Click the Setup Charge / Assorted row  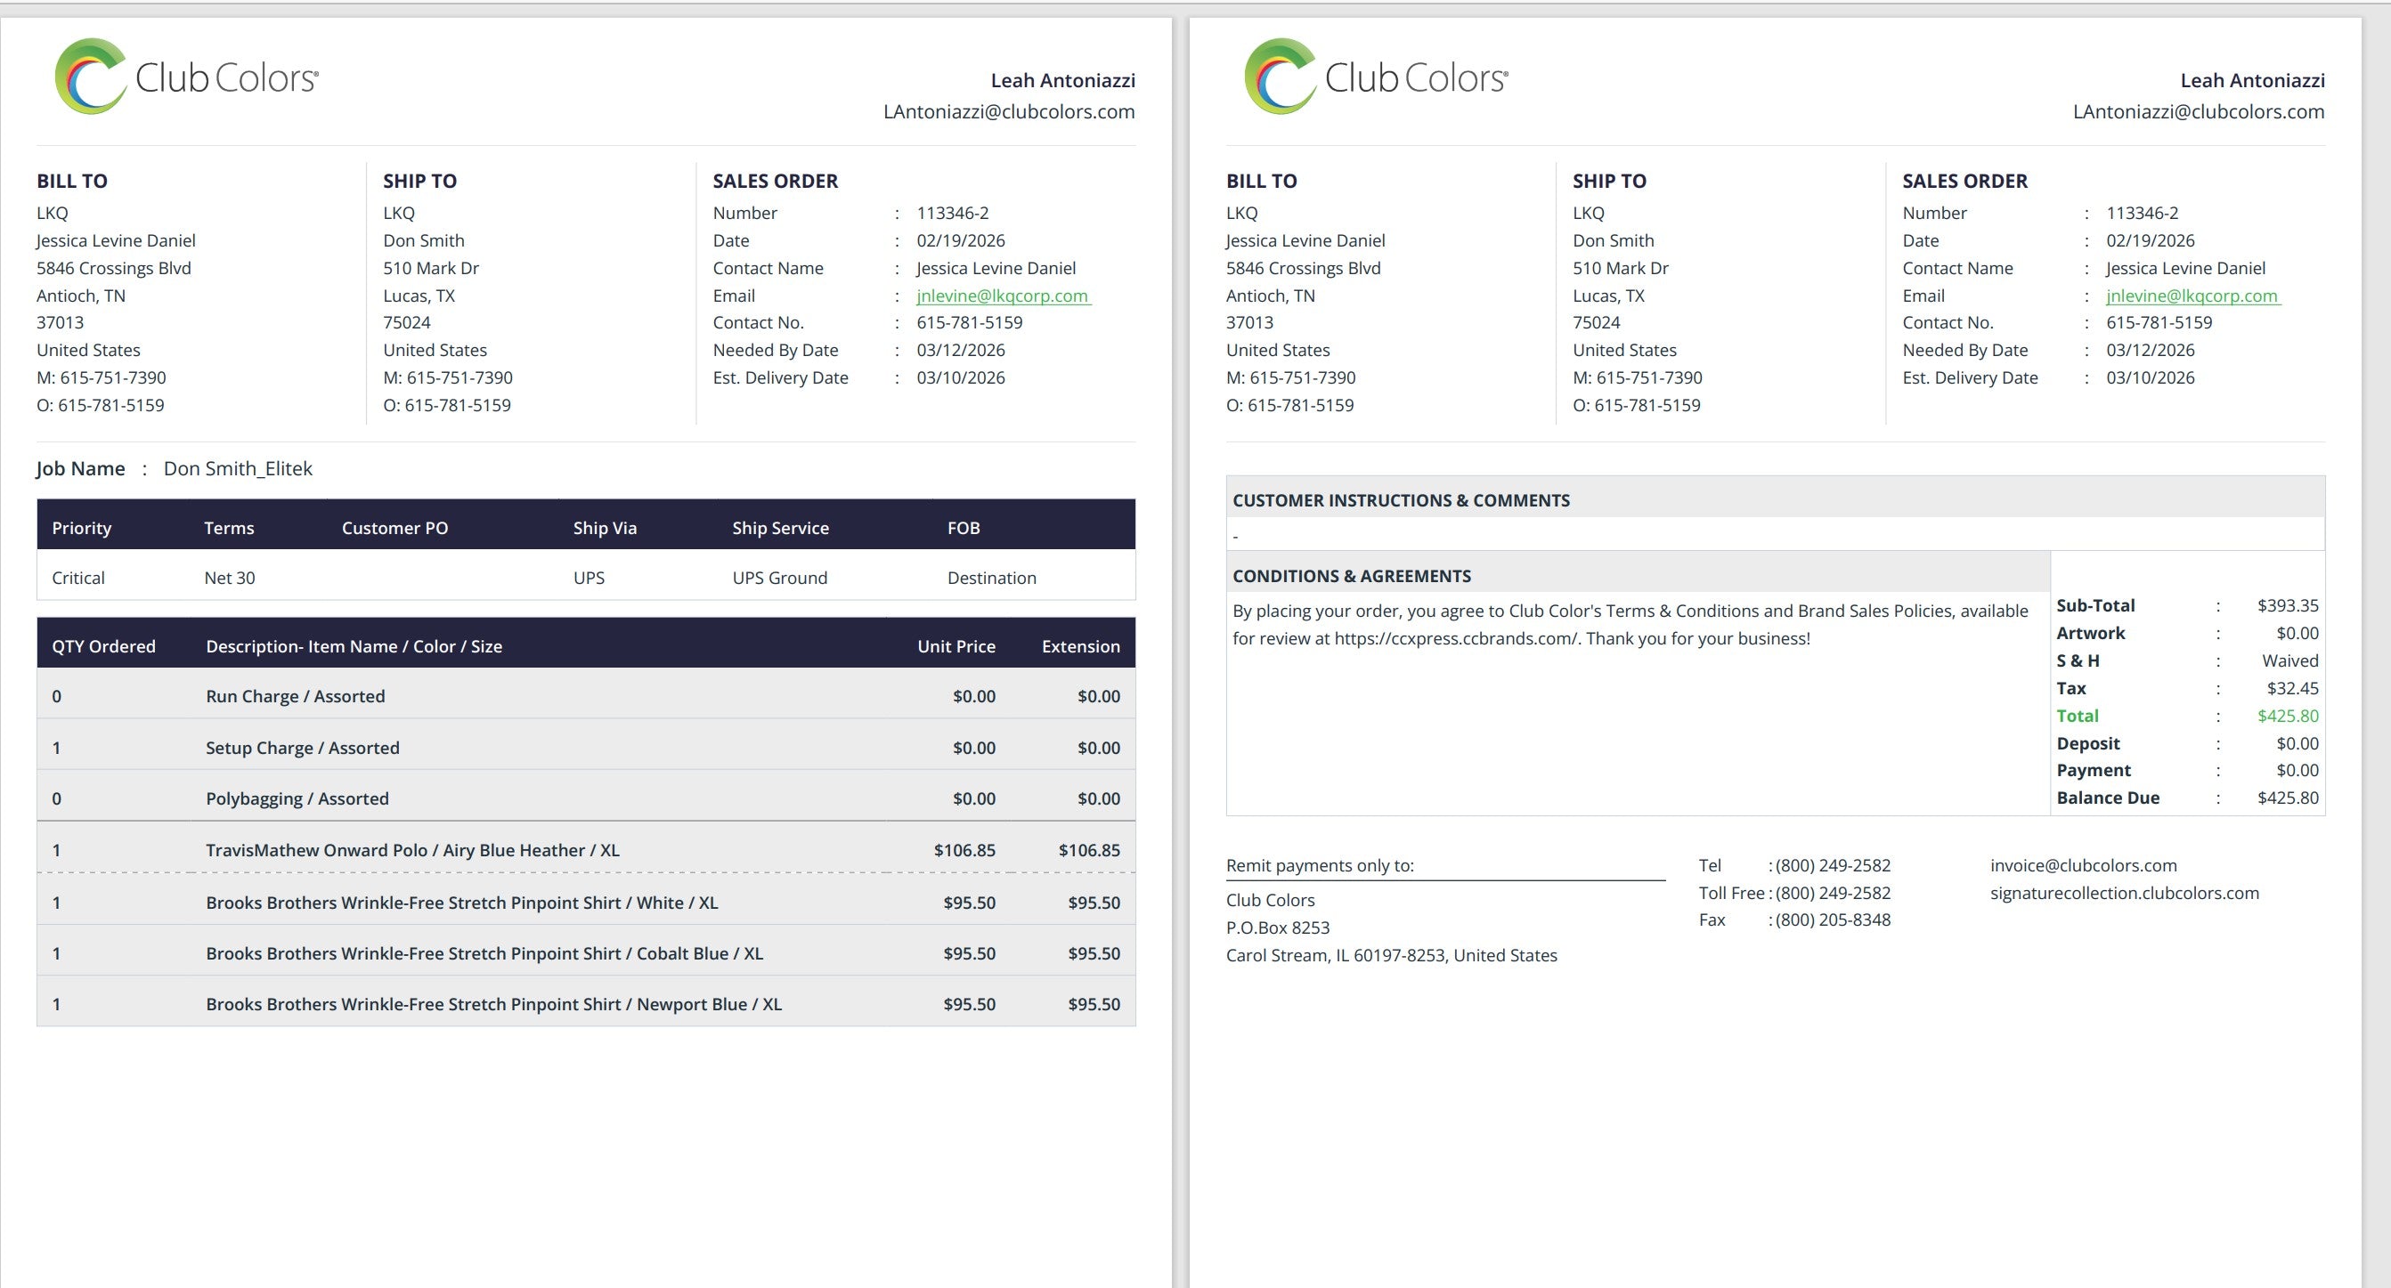(303, 747)
